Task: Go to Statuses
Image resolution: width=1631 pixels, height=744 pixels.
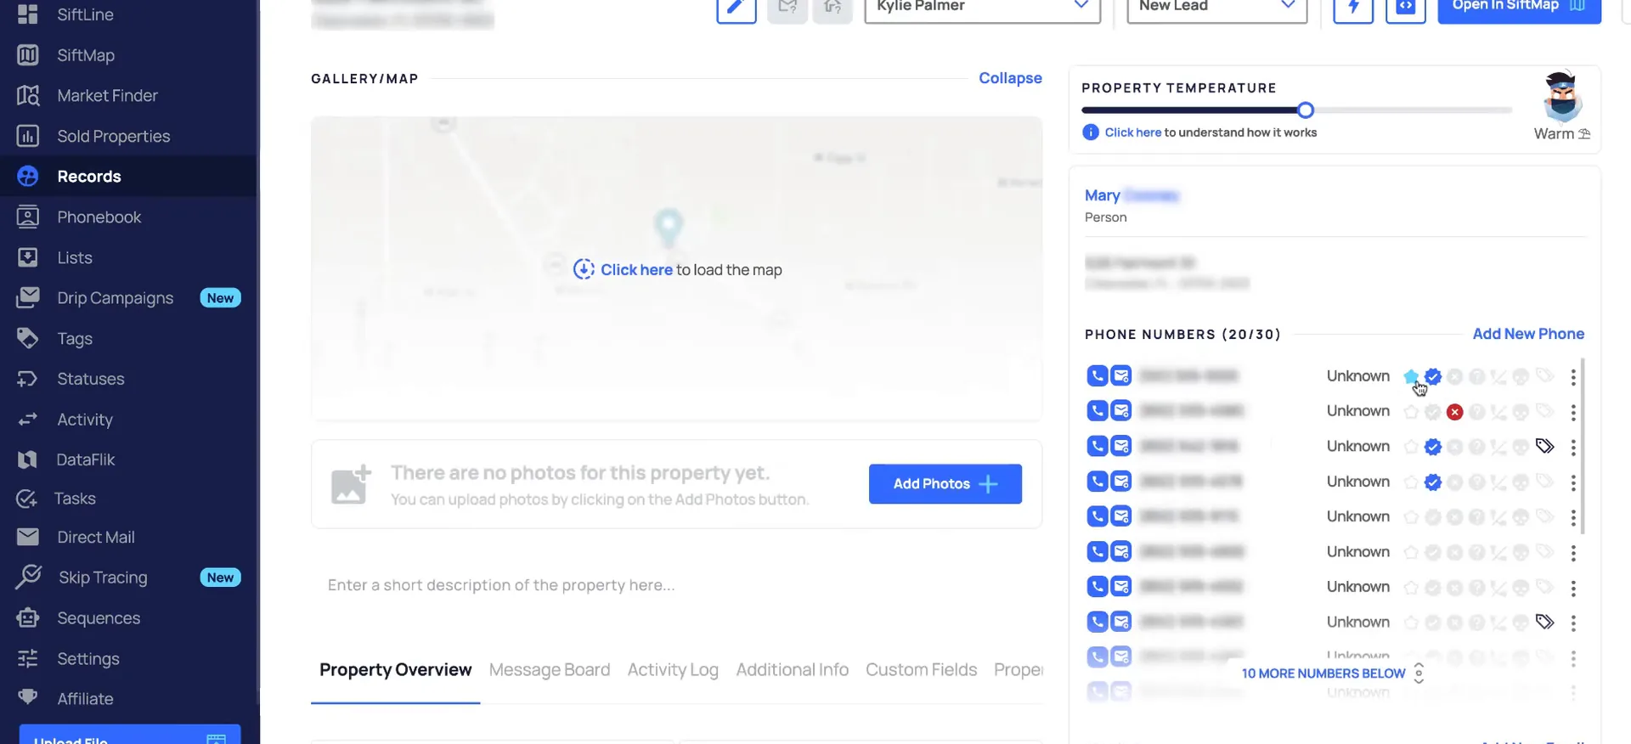Action: pyautogui.click(x=90, y=379)
